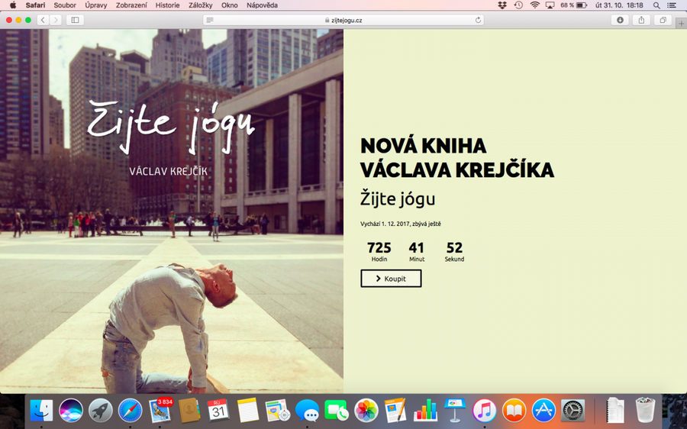Screen dimensions: 687x429
Task: Open Finder from the Dock
Action: tap(41, 411)
